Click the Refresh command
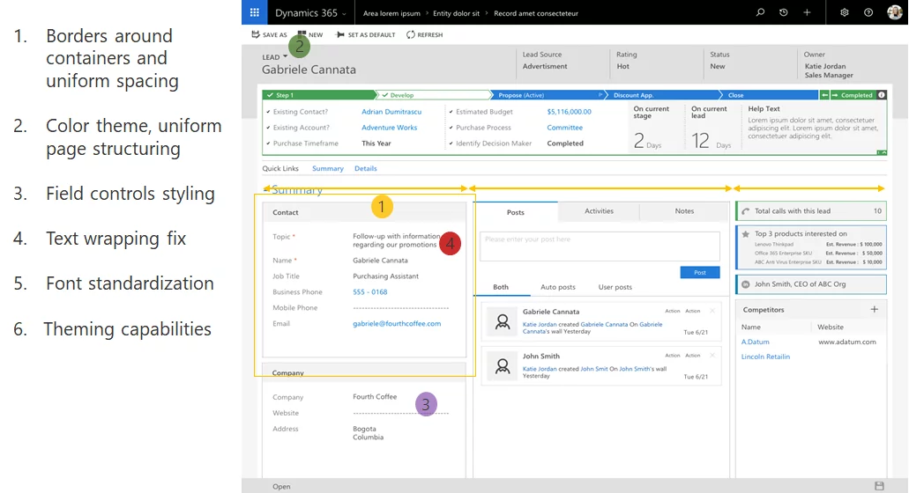 coord(424,34)
